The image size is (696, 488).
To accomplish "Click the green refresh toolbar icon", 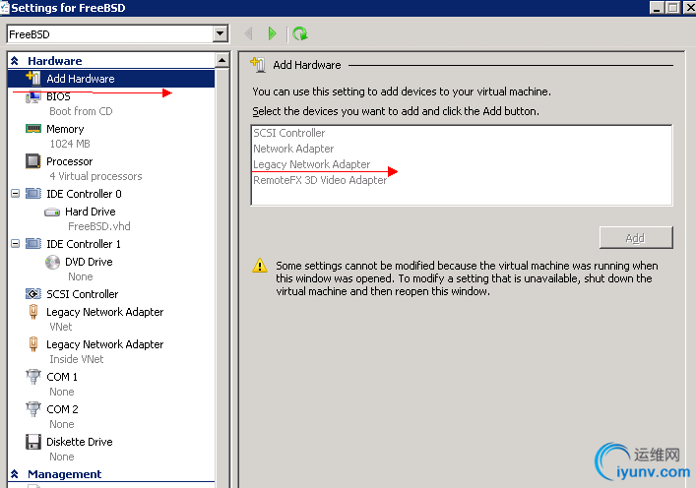I will tap(300, 33).
